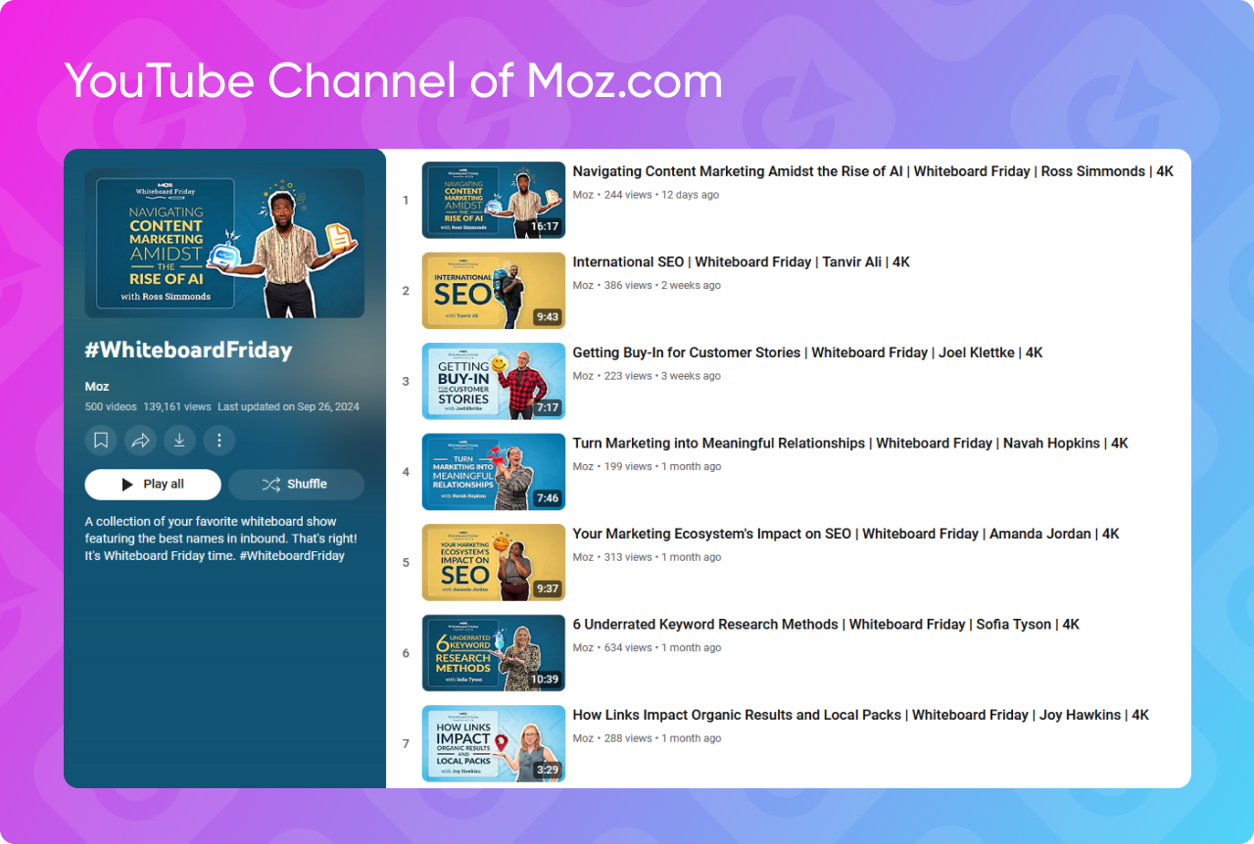
Task: Open title 'Your Marketing Ecosystem's Impact on SEO'
Action: (x=845, y=534)
